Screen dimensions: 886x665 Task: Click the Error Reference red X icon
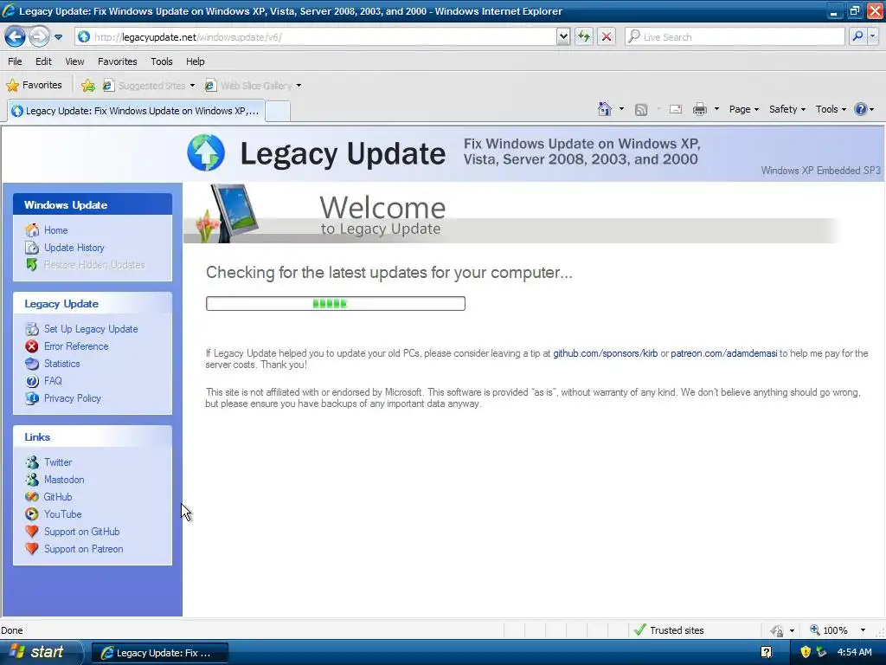[x=32, y=346]
